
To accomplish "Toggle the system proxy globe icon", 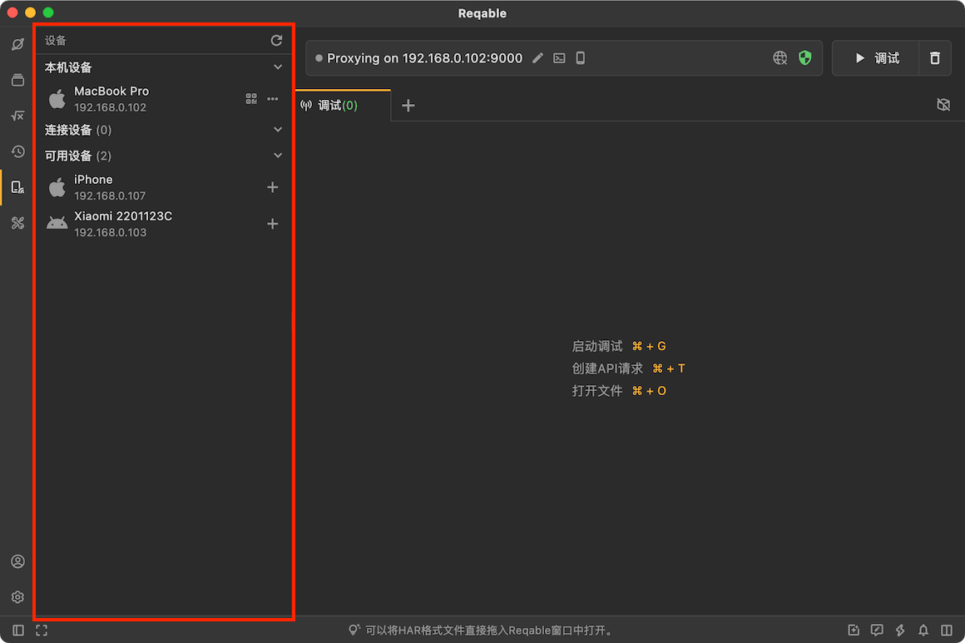I will click(x=779, y=58).
